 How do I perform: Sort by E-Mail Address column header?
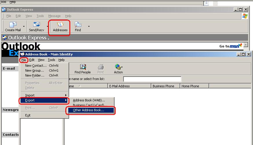[x=130, y=86]
